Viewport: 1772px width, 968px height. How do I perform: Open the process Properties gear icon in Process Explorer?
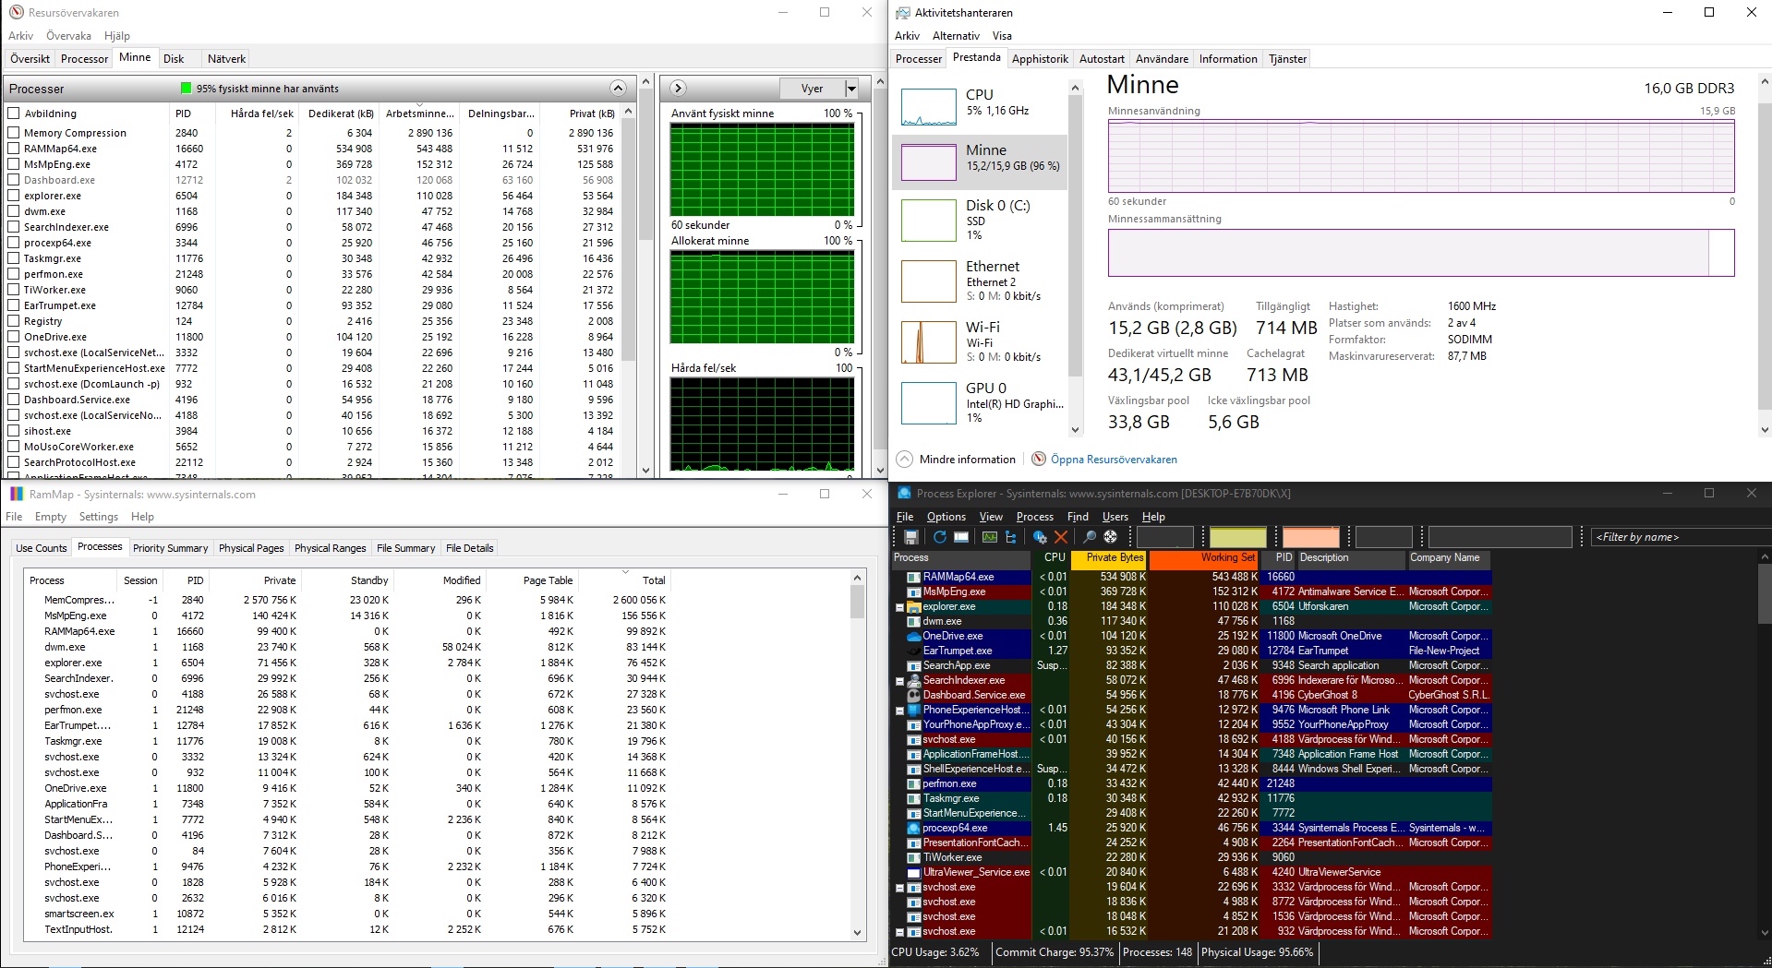pos(1041,537)
